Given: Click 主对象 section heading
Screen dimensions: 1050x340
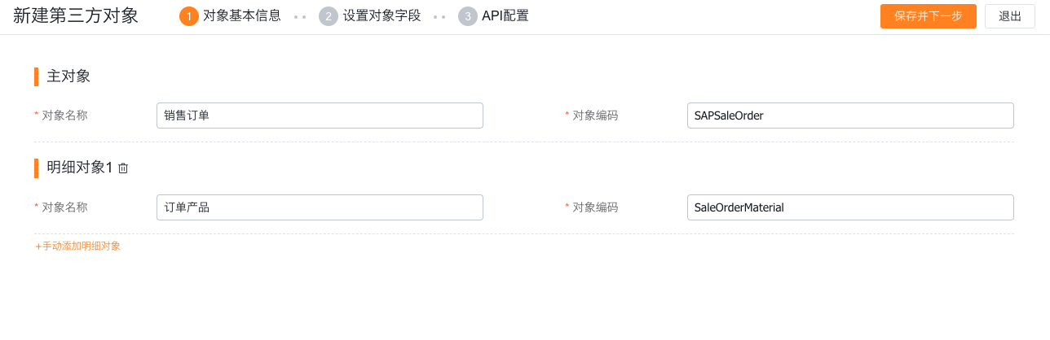Looking at the screenshot, I should click(68, 76).
